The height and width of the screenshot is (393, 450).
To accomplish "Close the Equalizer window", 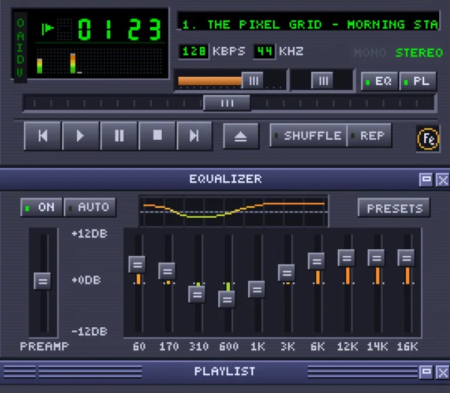I will (443, 180).
